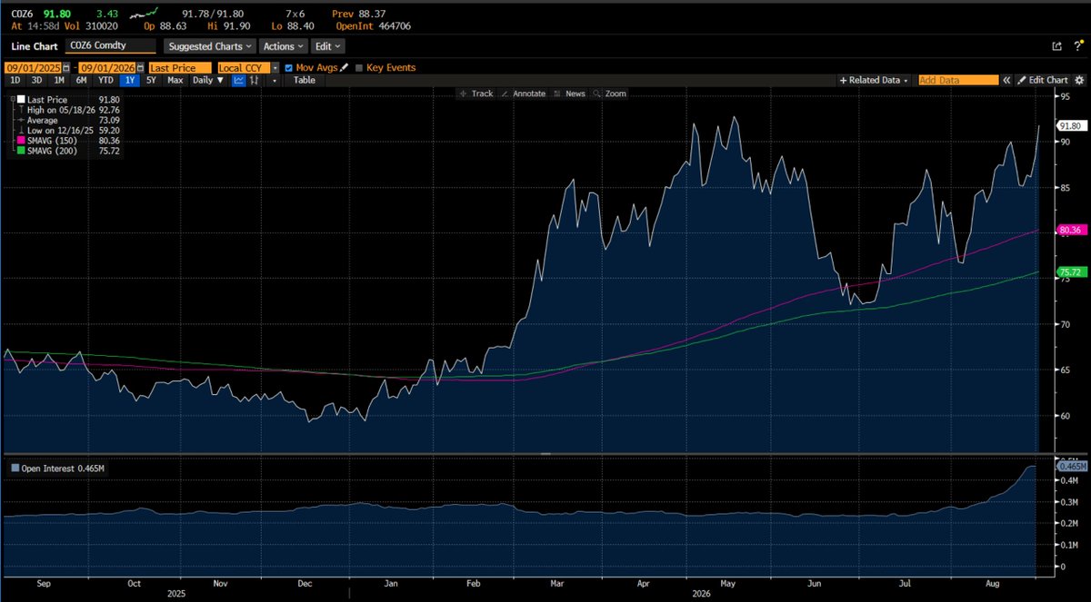The image size is (1091, 602).
Task: Open the Daily periodicity dropdown
Action: 207,80
